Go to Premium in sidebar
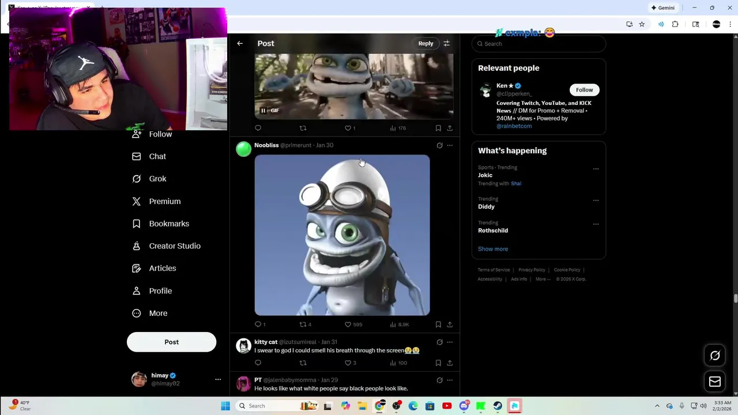This screenshot has width=738, height=415. 156,201
